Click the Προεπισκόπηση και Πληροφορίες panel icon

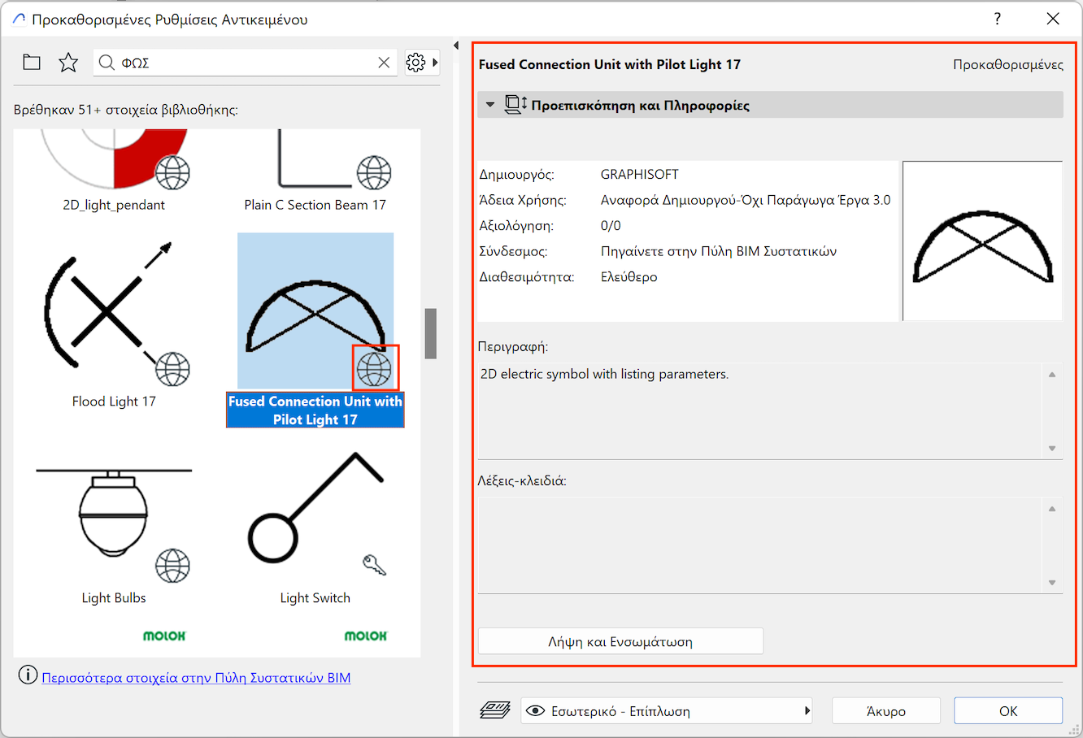coord(515,105)
